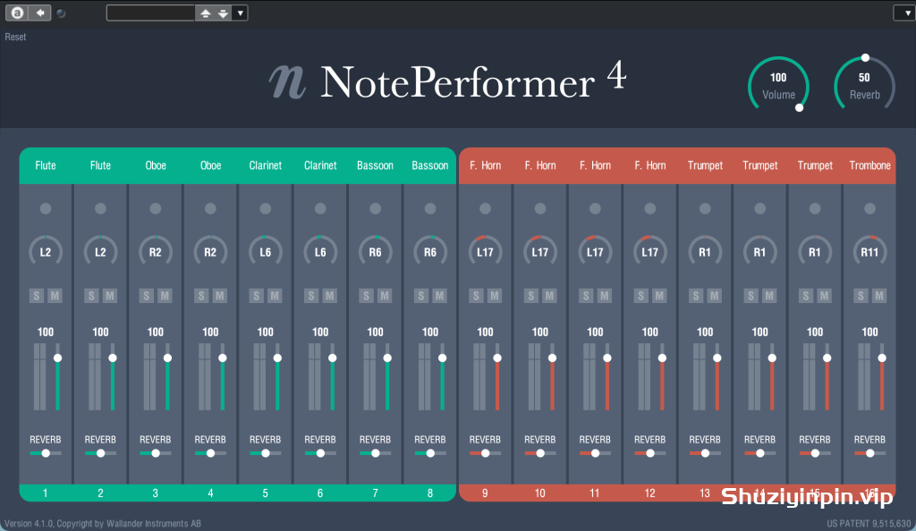
Task: Click the L6 pan knob on channel 6
Action: tap(320, 251)
